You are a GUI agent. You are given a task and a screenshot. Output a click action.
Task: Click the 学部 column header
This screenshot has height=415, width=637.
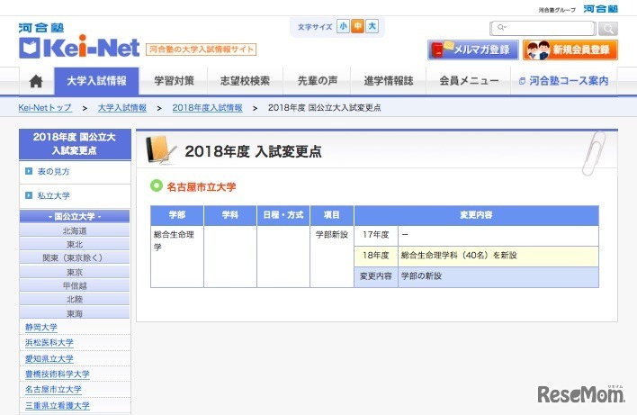(x=177, y=215)
